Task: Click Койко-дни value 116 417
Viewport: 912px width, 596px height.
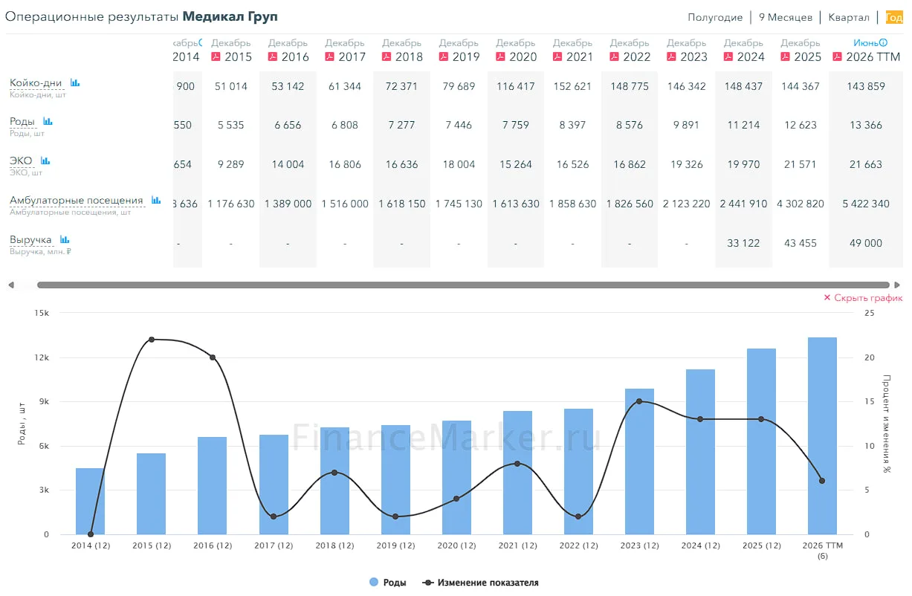Action: pyautogui.click(x=516, y=86)
